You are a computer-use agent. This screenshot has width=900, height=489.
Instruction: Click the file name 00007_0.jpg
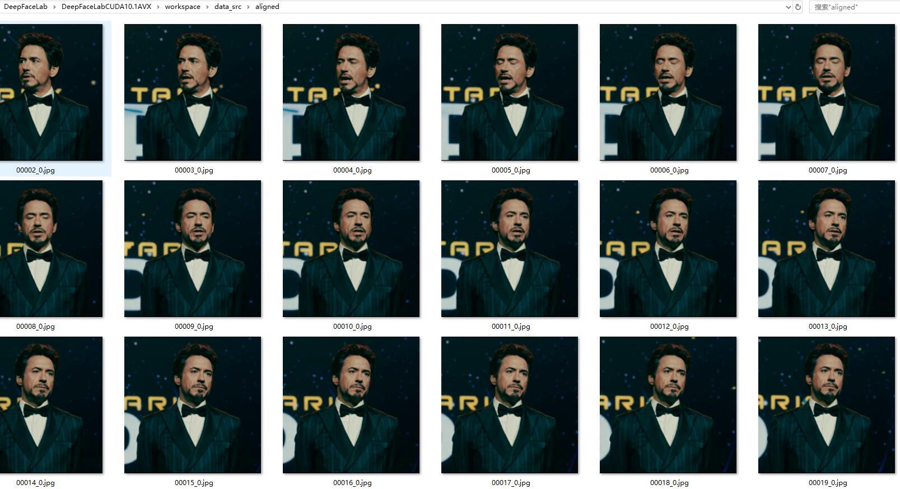click(x=828, y=170)
